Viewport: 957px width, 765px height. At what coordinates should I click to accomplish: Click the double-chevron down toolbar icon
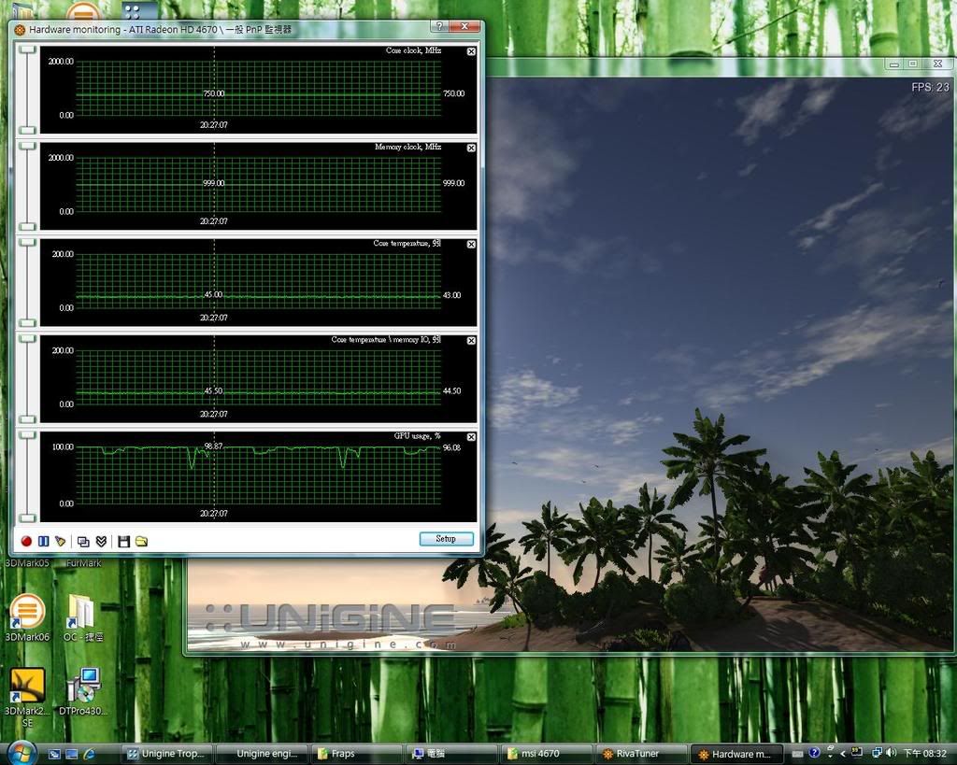pyautogui.click(x=101, y=541)
